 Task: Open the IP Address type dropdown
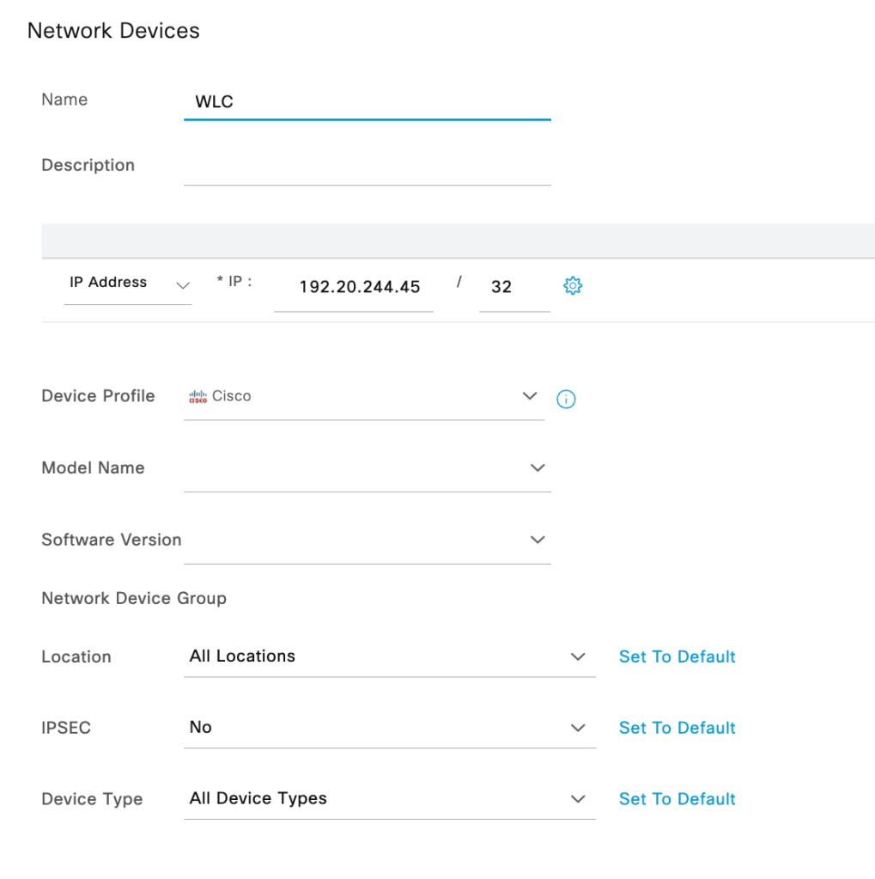(127, 284)
